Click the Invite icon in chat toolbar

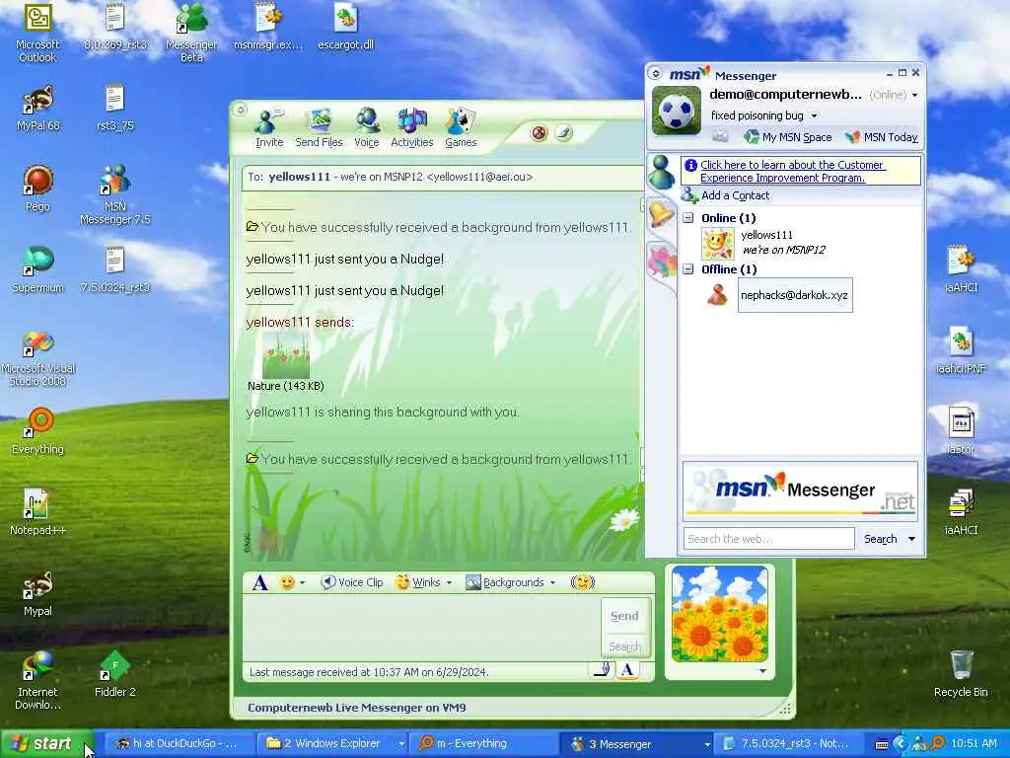pos(268,127)
